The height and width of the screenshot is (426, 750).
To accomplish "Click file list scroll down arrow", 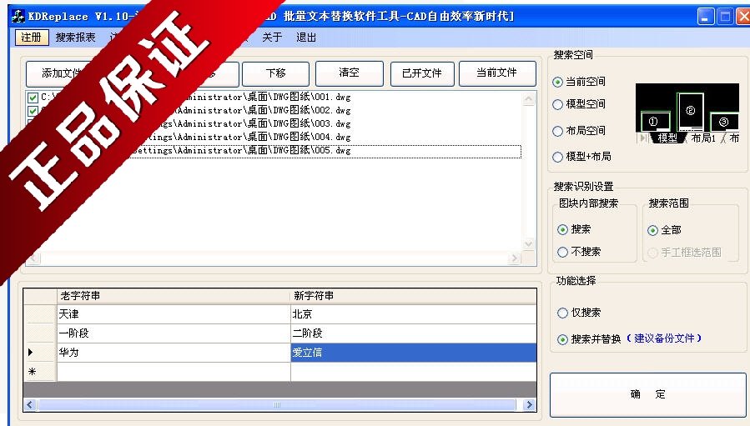I will click(529, 244).
